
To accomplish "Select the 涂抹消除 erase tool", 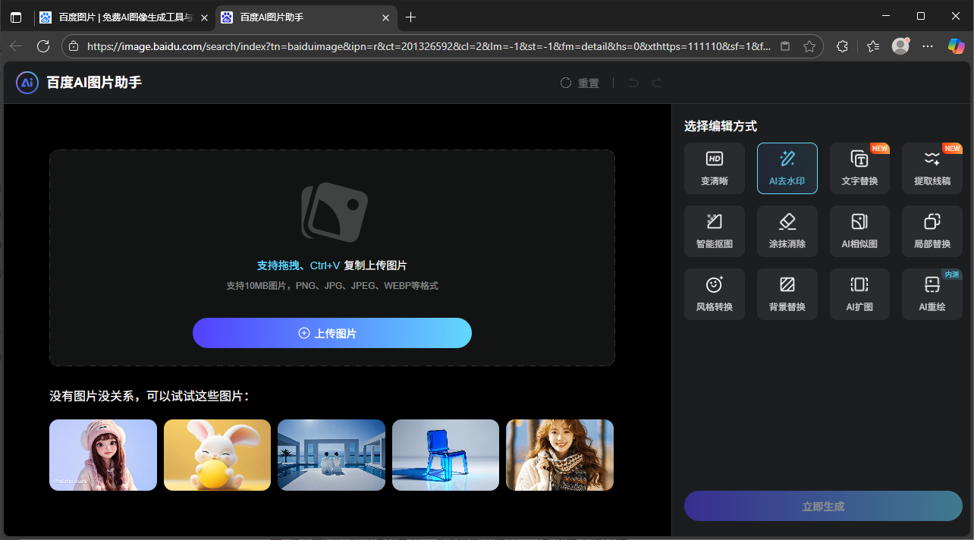I will point(787,231).
